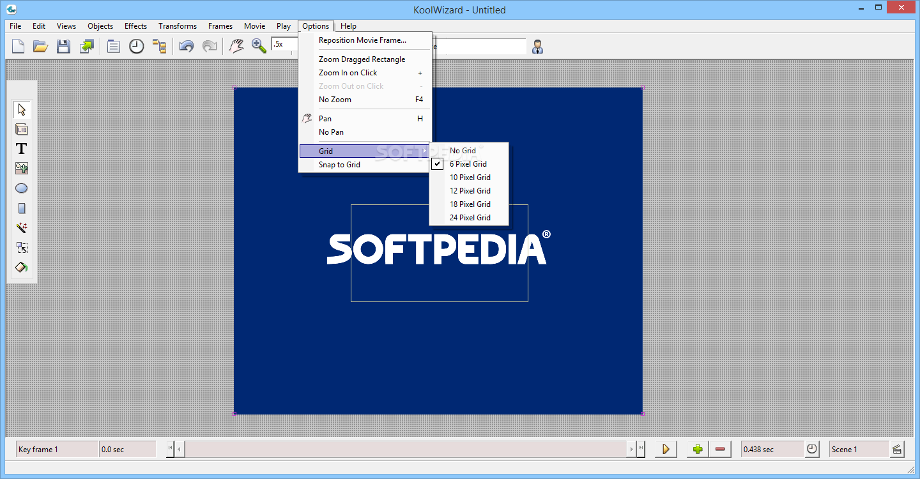Select No Zoom option
This screenshot has width=920, height=479.
[x=365, y=100]
